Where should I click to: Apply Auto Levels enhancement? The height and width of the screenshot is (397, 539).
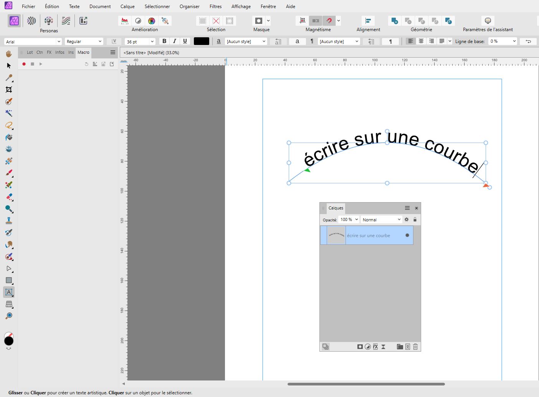coord(124,21)
